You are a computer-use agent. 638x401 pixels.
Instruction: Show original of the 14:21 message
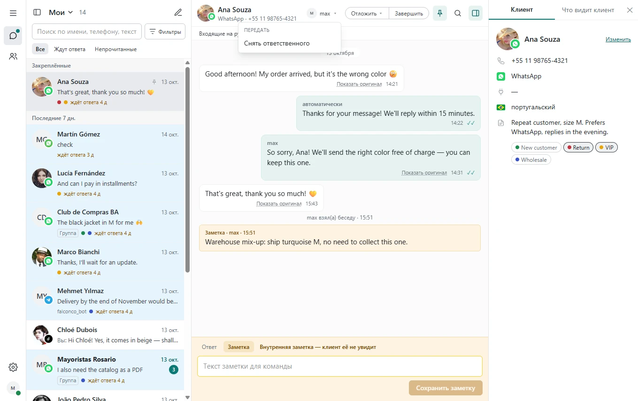[x=359, y=84]
